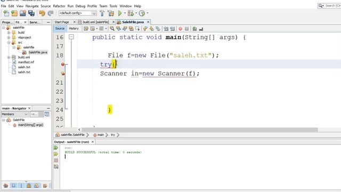Image resolution: width=341 pixels, height=192 pixels.
Task: Switch to History view button
Action: [74, 28]
